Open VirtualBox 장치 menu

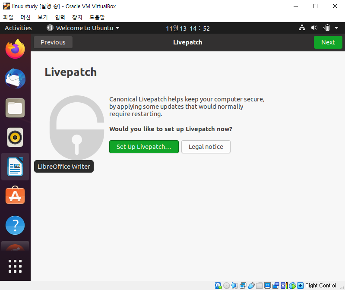[77, 17]
